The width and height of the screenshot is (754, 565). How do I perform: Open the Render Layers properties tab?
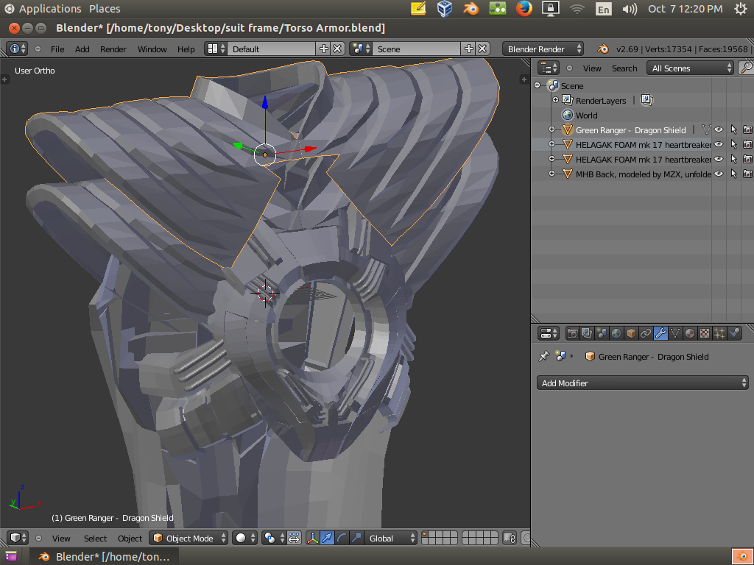pos(587,333)
